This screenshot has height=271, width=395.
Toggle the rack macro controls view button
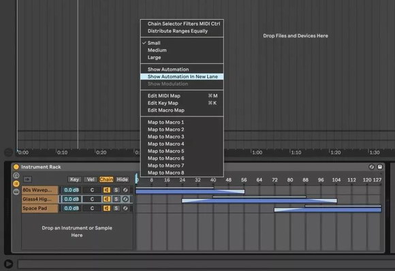[x=16, y=175]
